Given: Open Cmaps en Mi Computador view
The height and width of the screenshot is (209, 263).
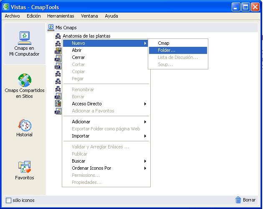Looking at the screenshot, I should (x=25, y=43).
